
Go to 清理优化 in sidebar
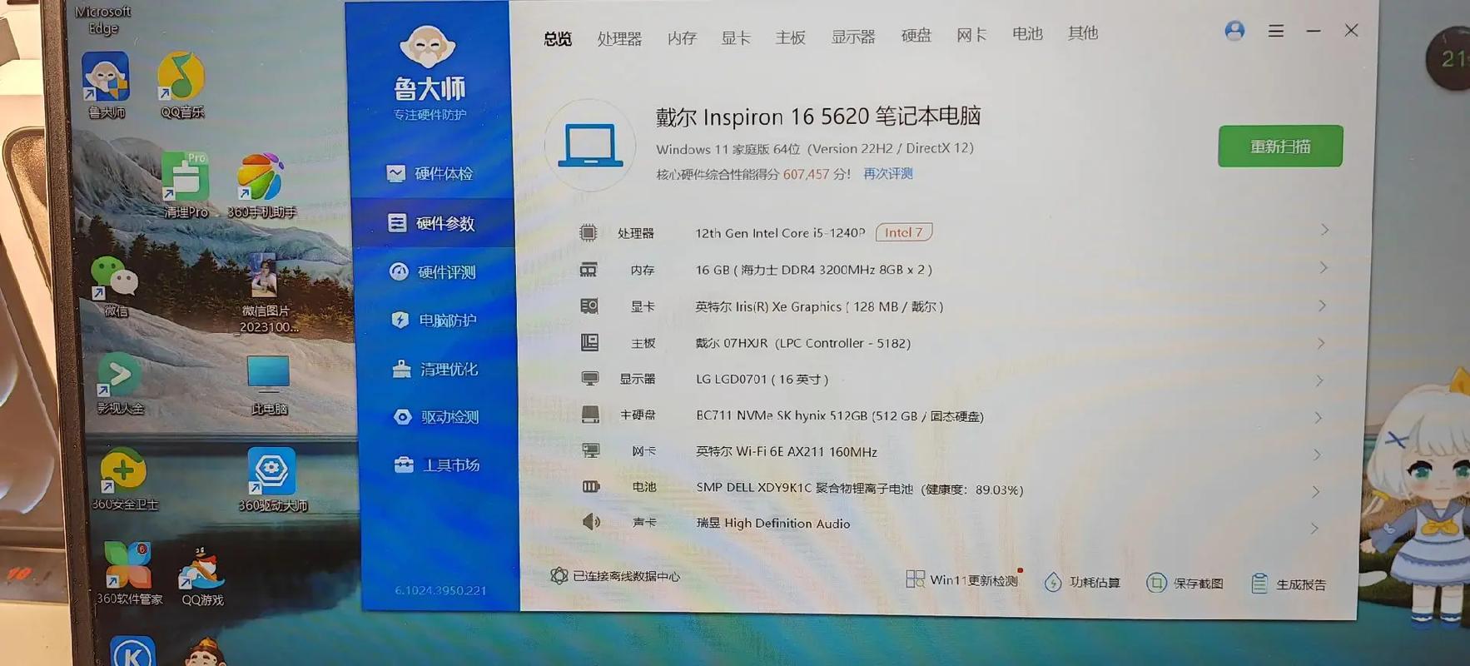[x=436, y=369]
